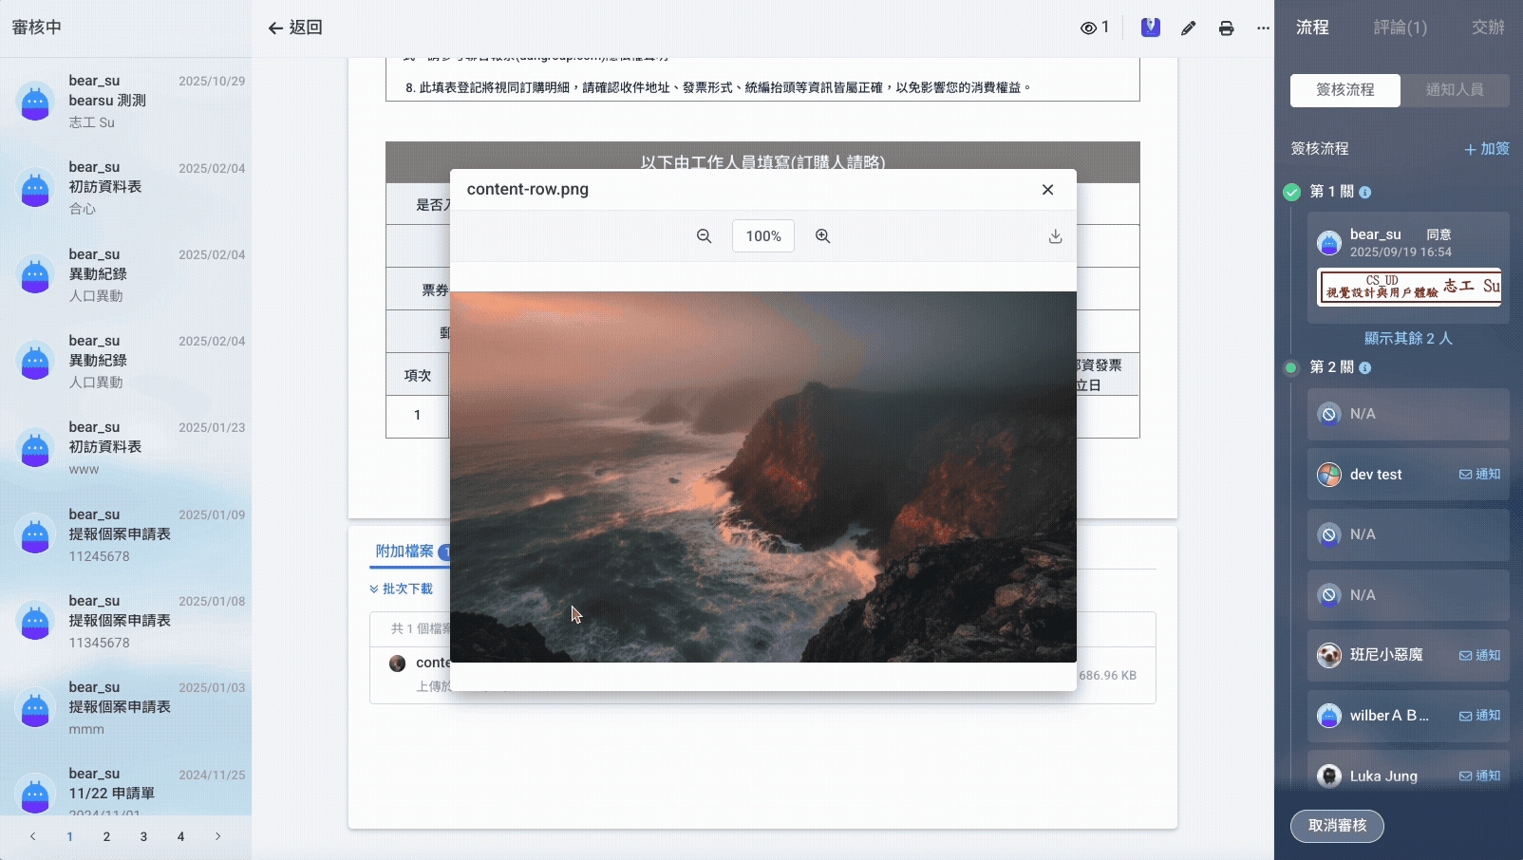This screenshot has height=860, width=1523.
Task: Zoom in the content-row.png preview
Action: click(x=822, y=236)
